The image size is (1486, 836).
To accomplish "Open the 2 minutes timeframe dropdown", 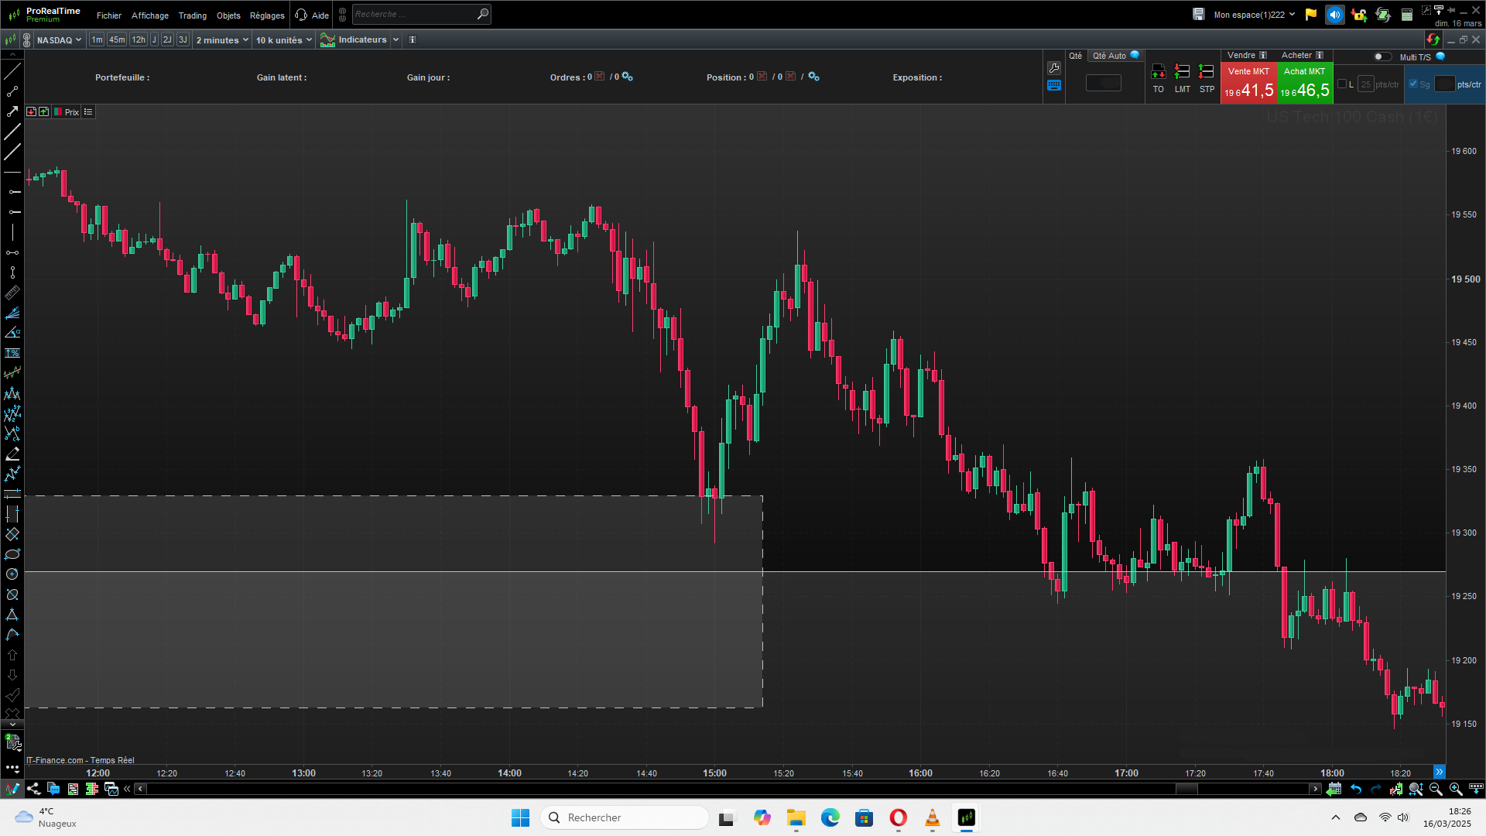I will [x=222, y=40].
